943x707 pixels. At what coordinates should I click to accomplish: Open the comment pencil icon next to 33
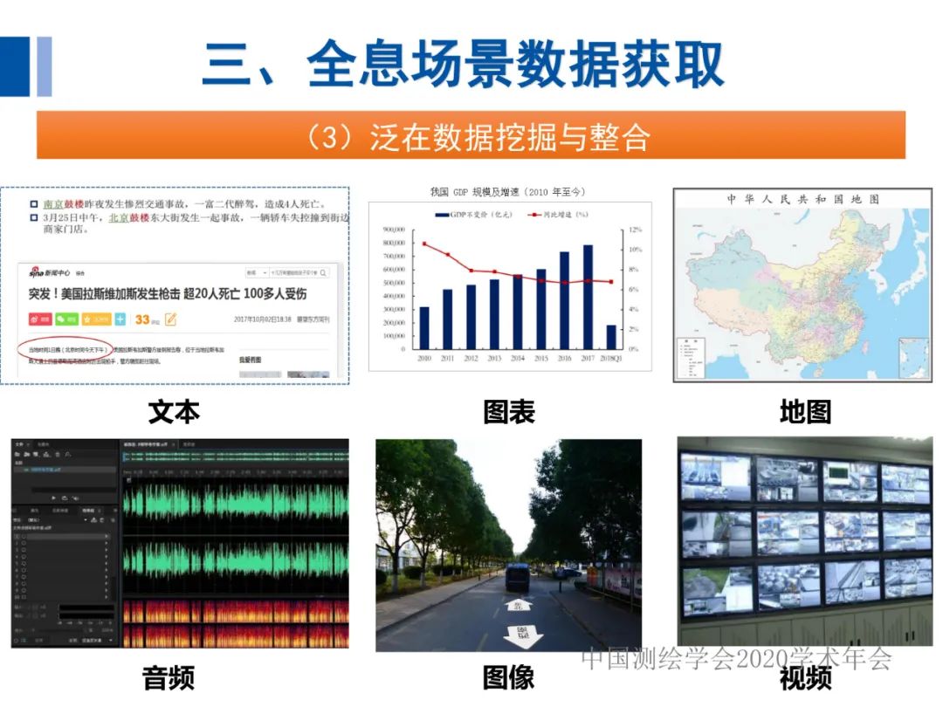pos(171,319)
